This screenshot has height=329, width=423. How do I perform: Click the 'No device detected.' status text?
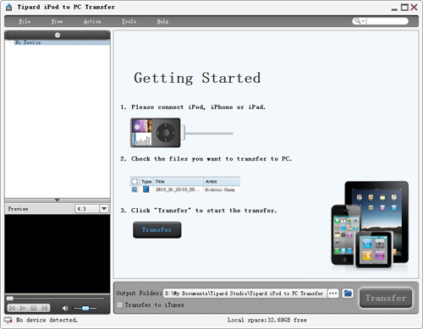click(47, 320)
